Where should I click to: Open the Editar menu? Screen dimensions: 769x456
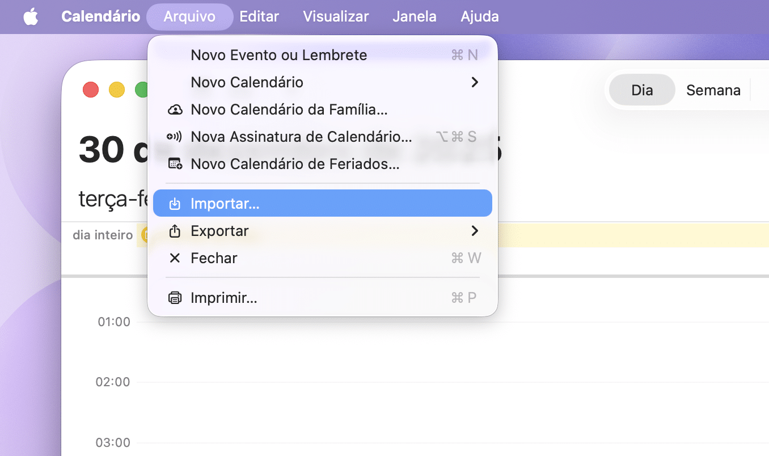pos(259,17)
